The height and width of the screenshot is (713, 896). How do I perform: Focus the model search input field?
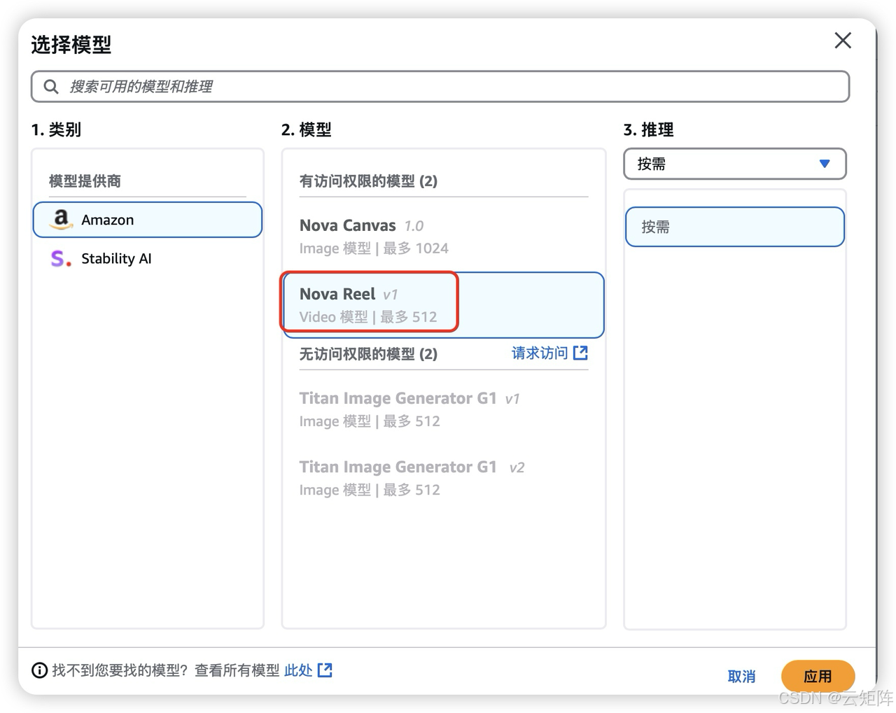click(x=440, y=87)
